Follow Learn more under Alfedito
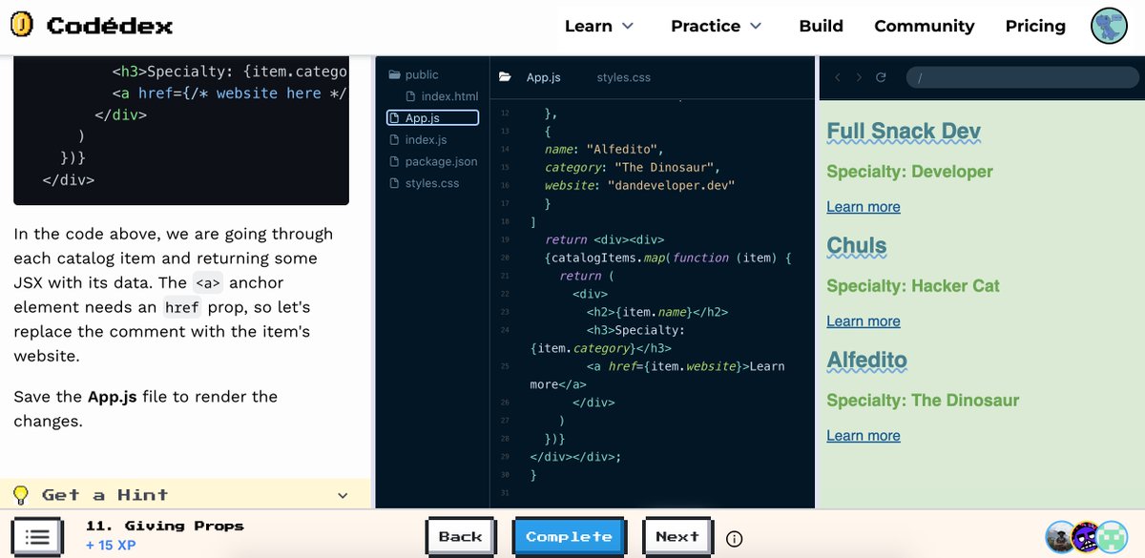This screenshot has width=1145, height=558. point(864,436)
